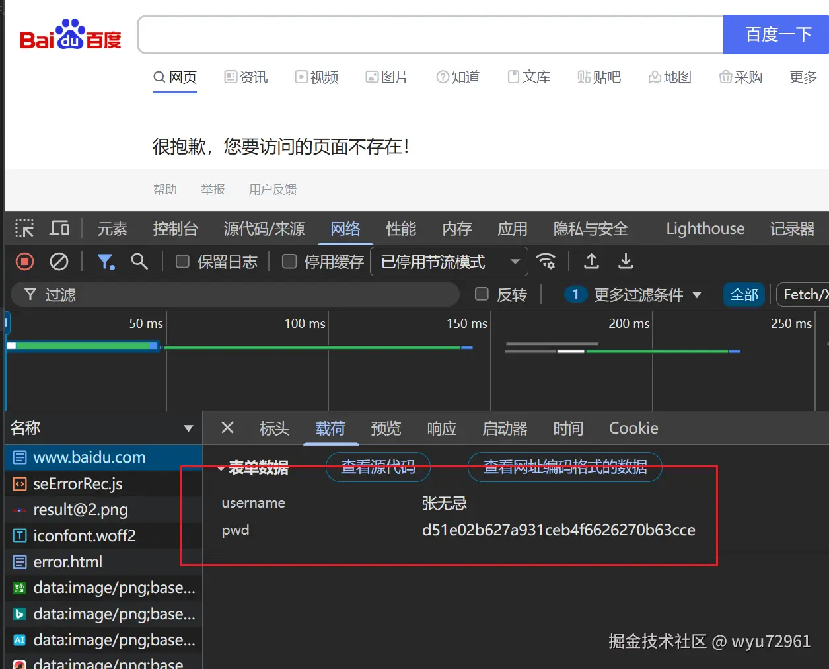Open the 帮助 link
Screen dimensions: 829x669
click(x=165, y=190)
